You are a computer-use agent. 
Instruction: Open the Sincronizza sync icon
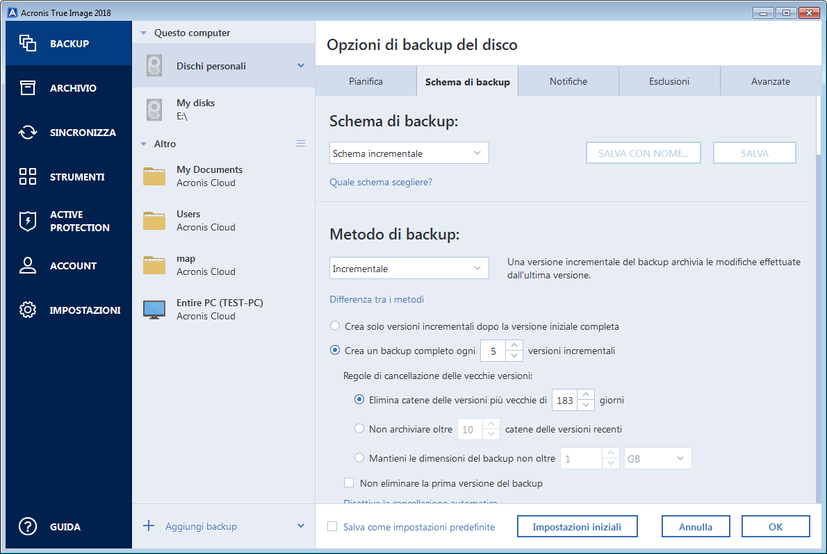[x=27, y=133]
